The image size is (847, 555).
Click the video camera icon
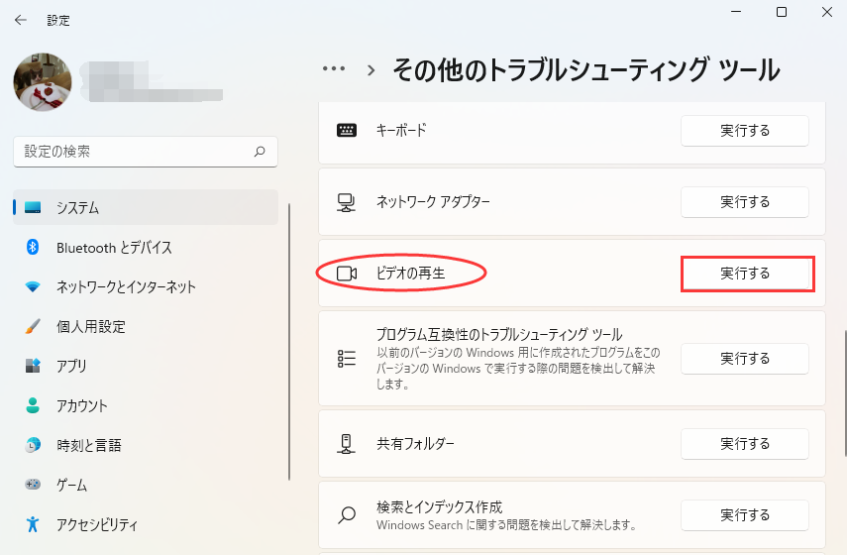tap(347, 274)
